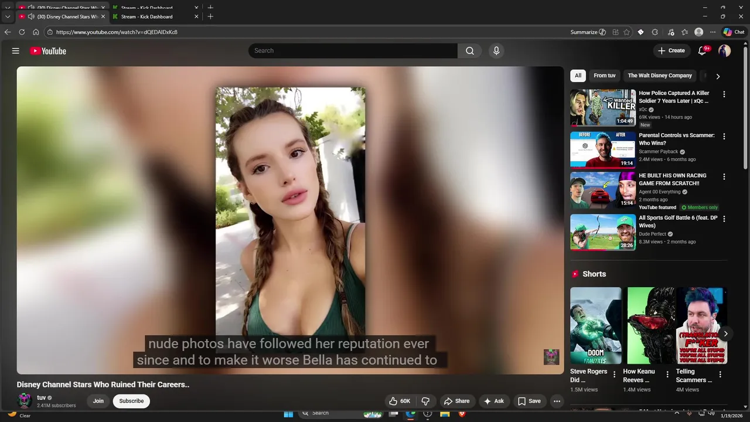The image size is (750, 422).
Task: Open the favorites list toolbar icon
Action: [684, 32]
